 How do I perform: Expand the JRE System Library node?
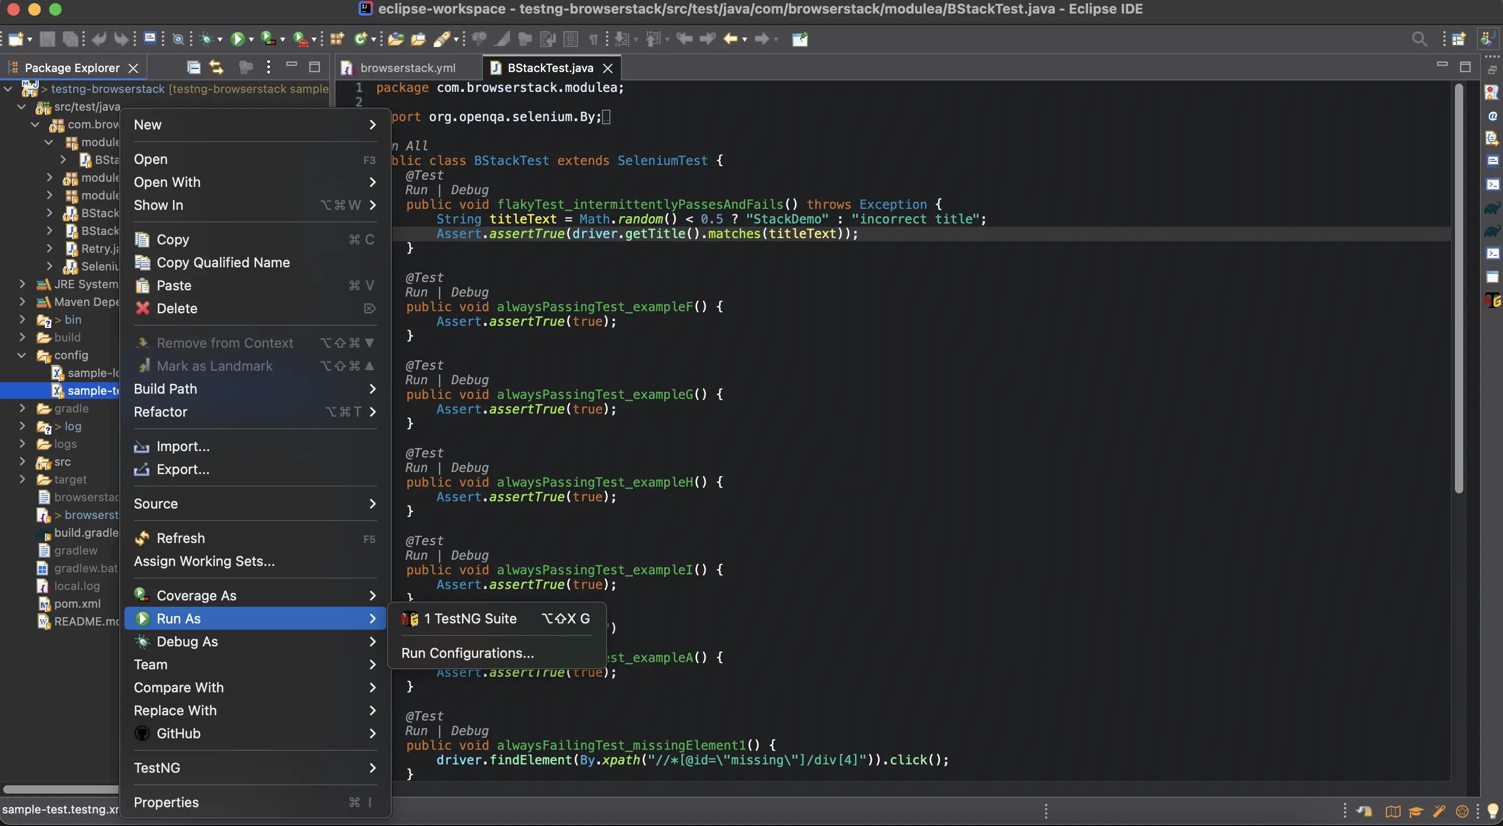click(x=23, y=284)
